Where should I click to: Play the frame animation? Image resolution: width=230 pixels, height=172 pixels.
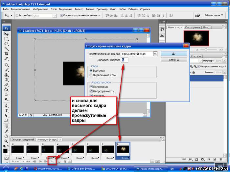41,162
